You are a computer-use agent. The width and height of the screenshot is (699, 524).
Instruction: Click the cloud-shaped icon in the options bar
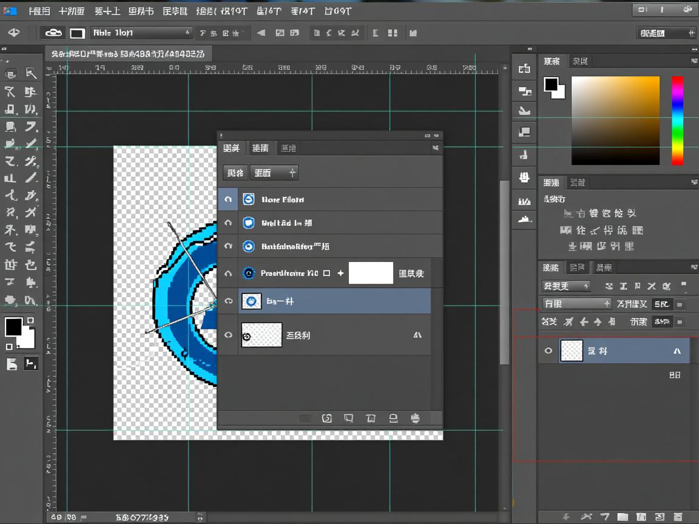[53, 33]
